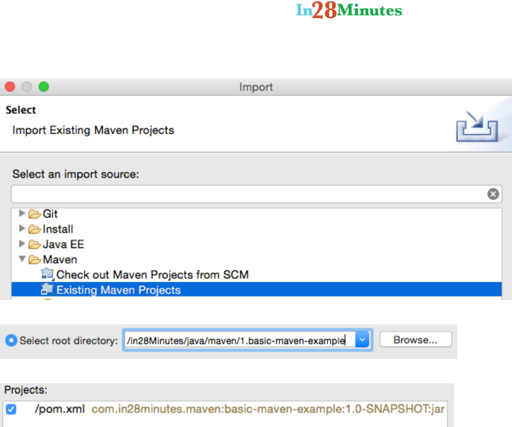
Task: Close the Import dialog with the red button
Action: click(x=10, y=87)
